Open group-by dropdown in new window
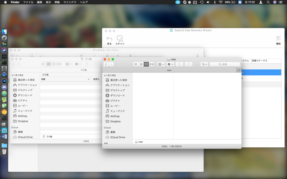The height and width of the screenshot is (179, 287). pos(161,64)
